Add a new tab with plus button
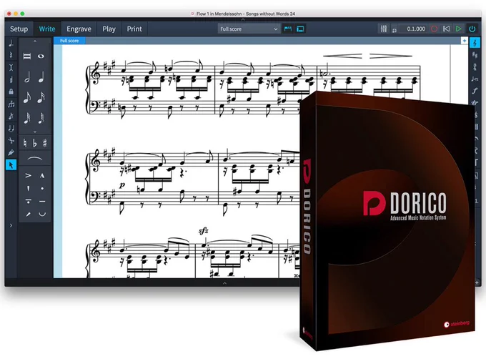The image size is (486, 364). 465,41
